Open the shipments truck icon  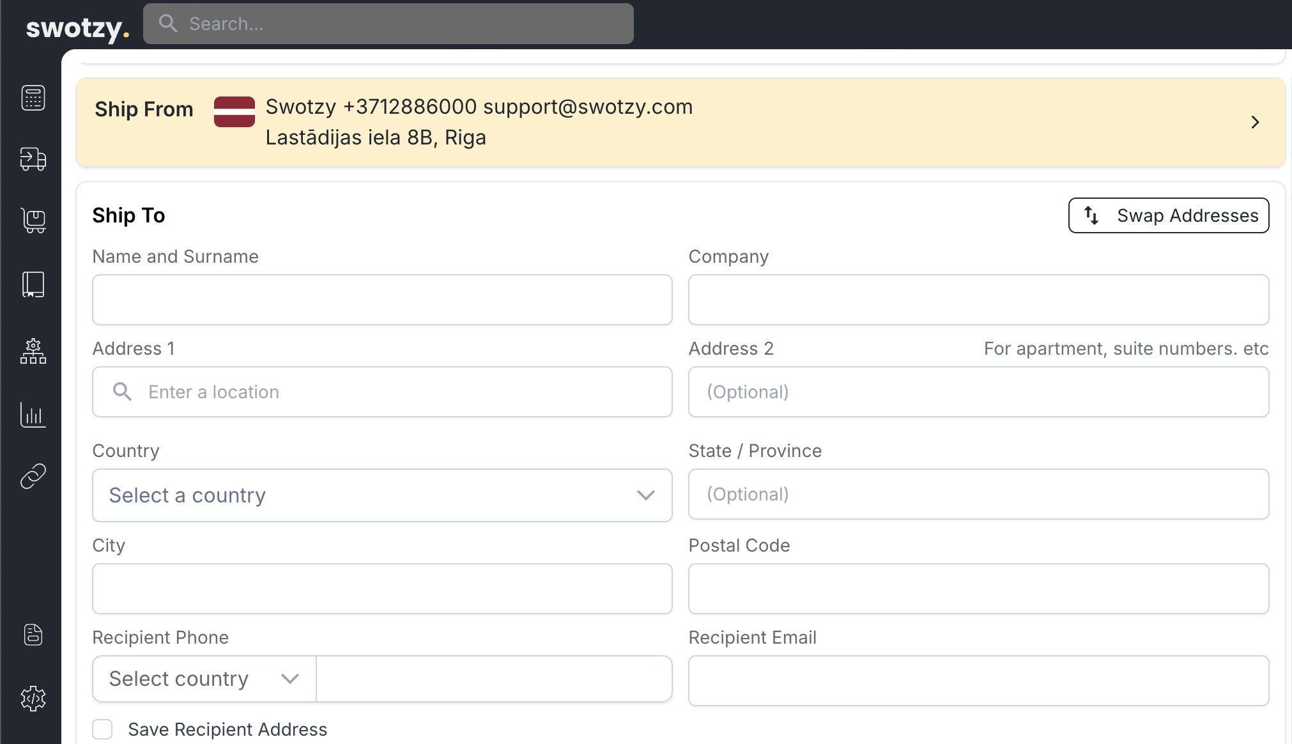click(x=33, y=159)
